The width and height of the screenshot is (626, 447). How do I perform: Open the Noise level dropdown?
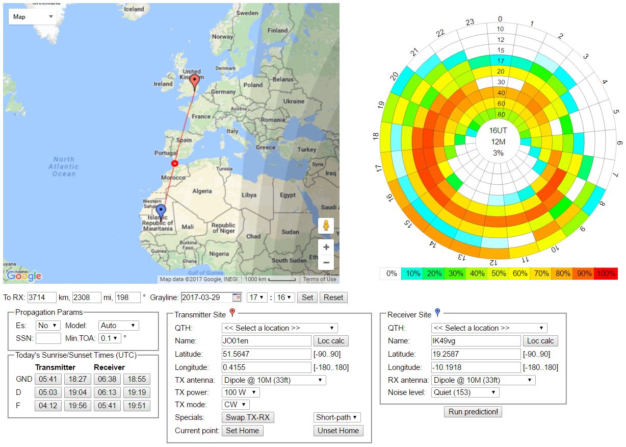[x=465, y=392]
